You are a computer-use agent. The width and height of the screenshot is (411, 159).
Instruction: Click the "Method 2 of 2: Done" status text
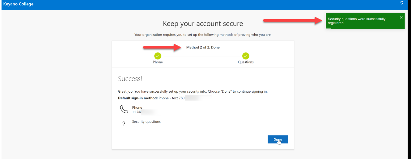pyautogui.click(x=203, y=47)
